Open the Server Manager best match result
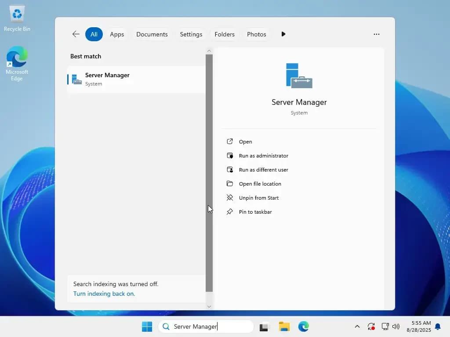Screen dimensions: 450x337 (136, 79)
